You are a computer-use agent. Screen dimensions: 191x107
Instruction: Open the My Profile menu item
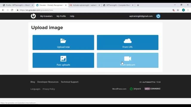[61, 16]
